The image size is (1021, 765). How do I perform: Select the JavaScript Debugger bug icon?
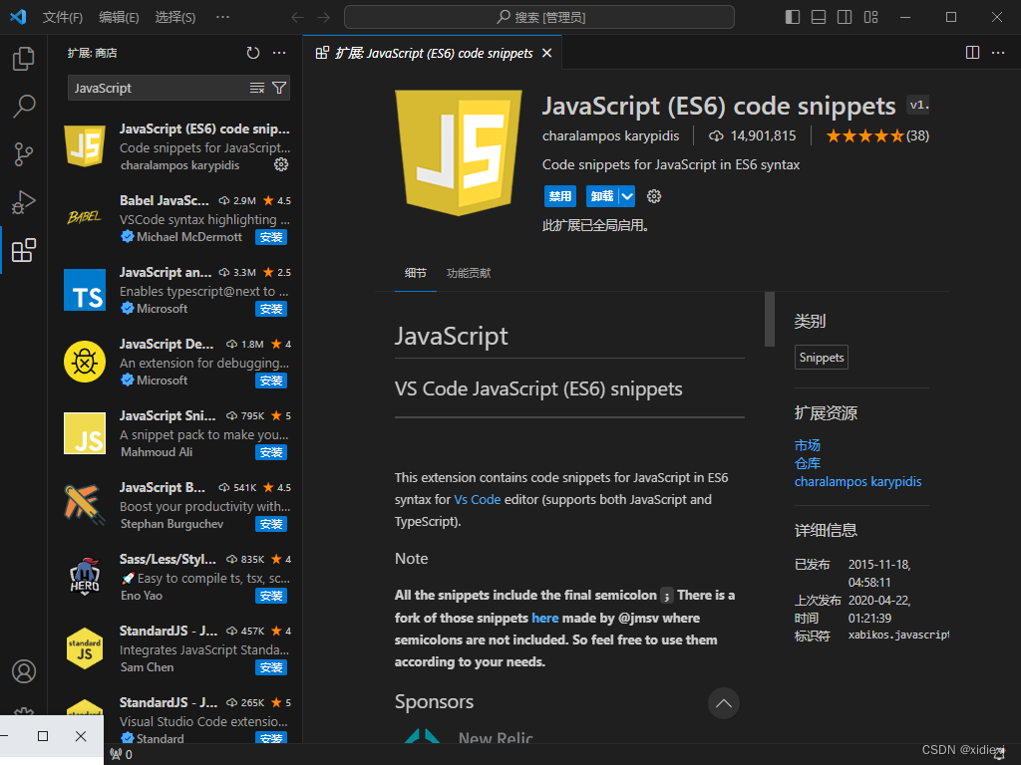pyautogui.click(x=85, y=362)
